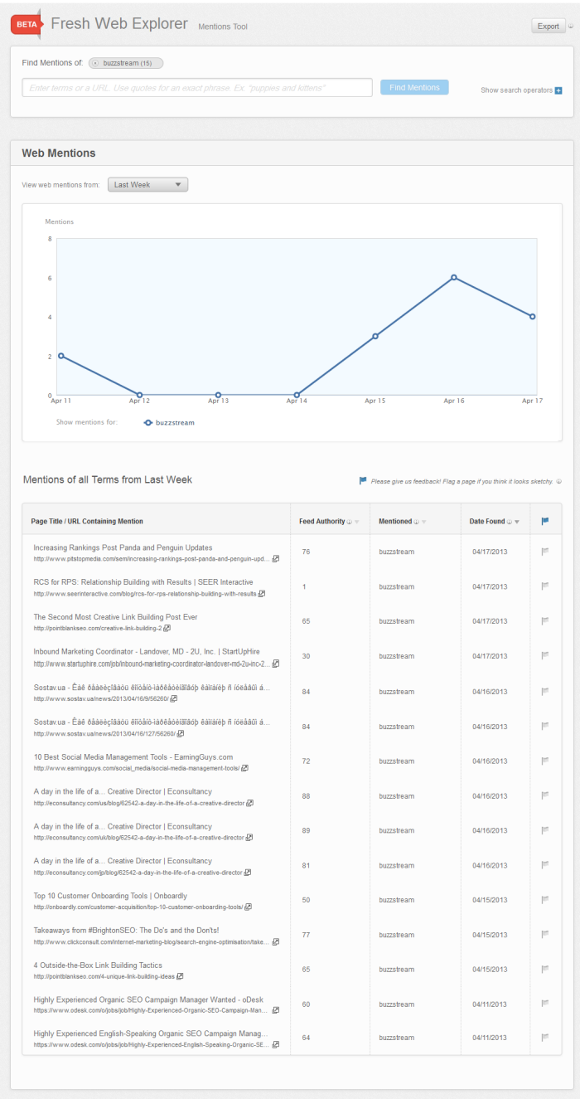Click Page Title / URL Containing Mention header
This screenshot has height=1099, width=580.
coord(87,522)
